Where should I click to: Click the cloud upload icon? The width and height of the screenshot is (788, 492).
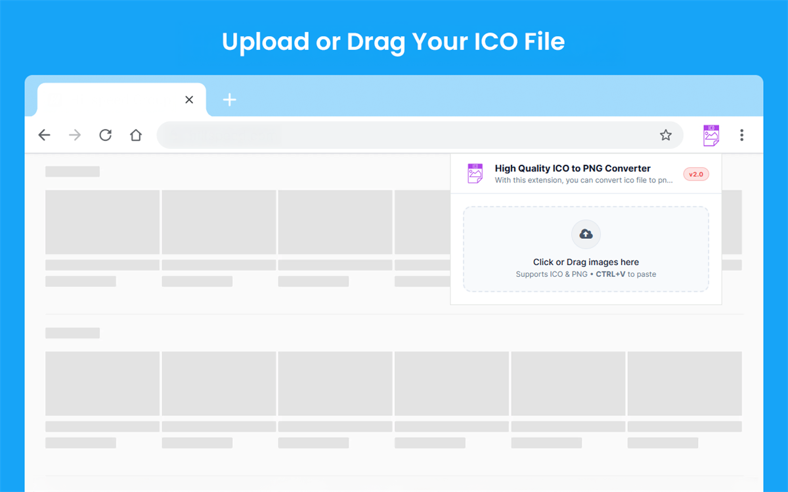point(586,234)
